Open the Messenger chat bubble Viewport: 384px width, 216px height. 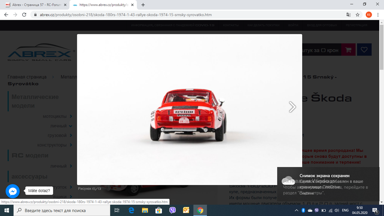[13, 191]
